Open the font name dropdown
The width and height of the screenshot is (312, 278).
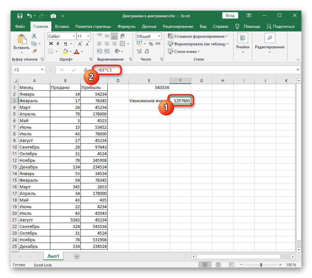[74, 36]
